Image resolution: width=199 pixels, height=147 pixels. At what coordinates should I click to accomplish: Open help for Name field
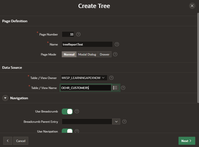pyautogui.click(x=117, y=44)
